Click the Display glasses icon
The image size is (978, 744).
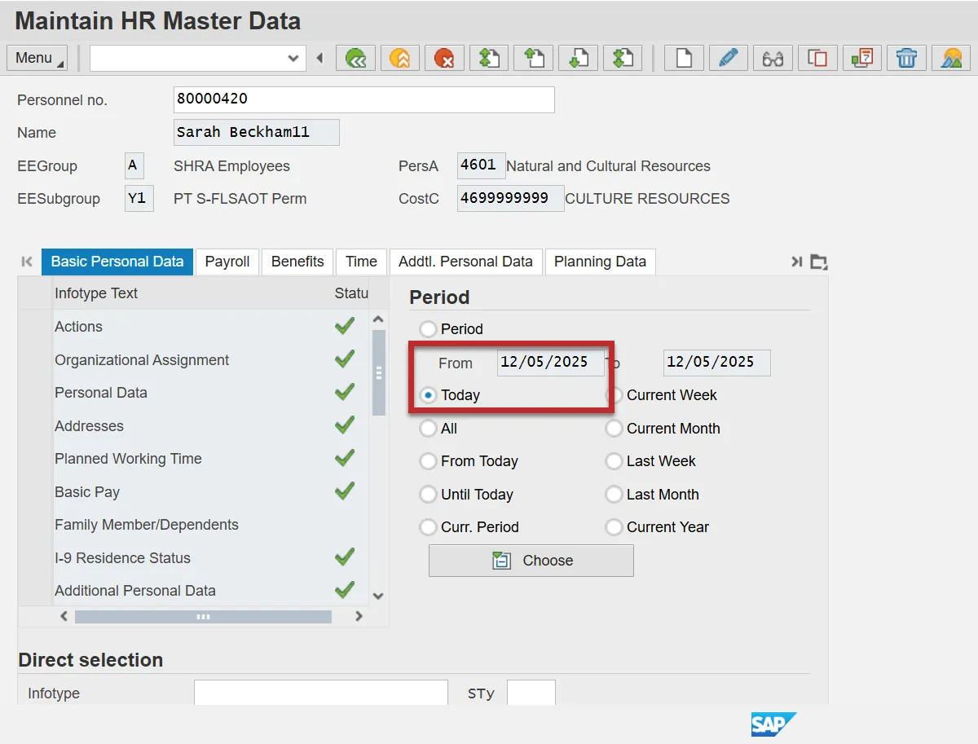click(x=773, y=58)
